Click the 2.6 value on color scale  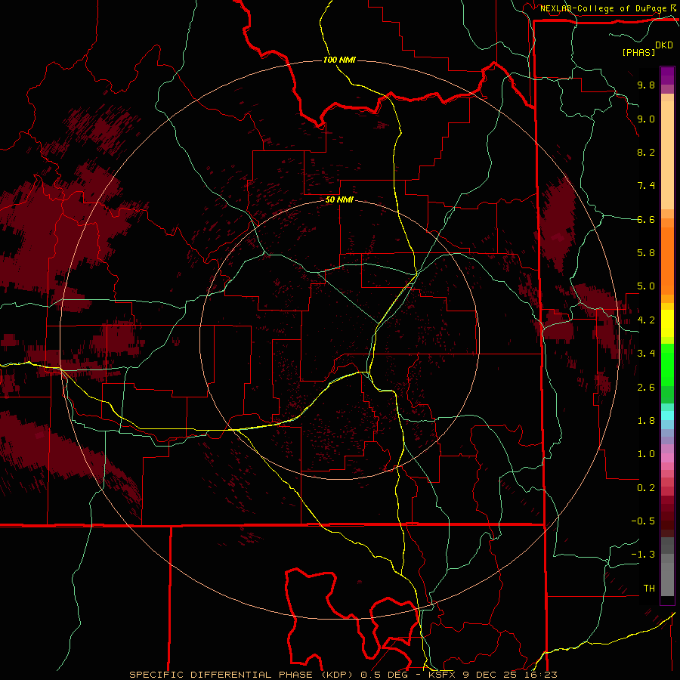pos(646,388)
